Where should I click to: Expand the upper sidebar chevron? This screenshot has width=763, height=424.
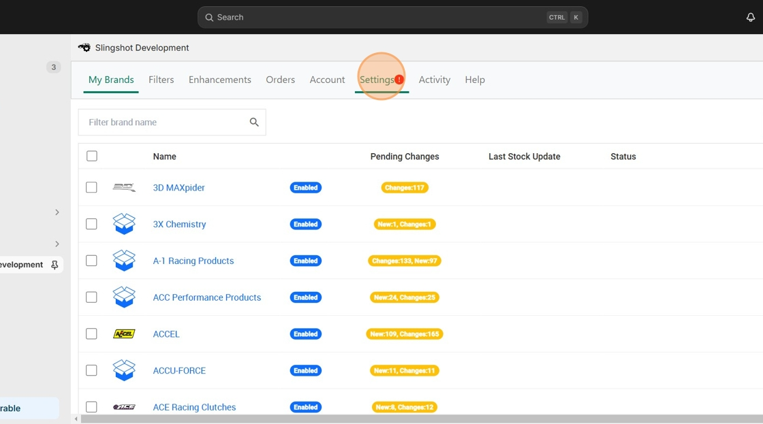[57, 212]
